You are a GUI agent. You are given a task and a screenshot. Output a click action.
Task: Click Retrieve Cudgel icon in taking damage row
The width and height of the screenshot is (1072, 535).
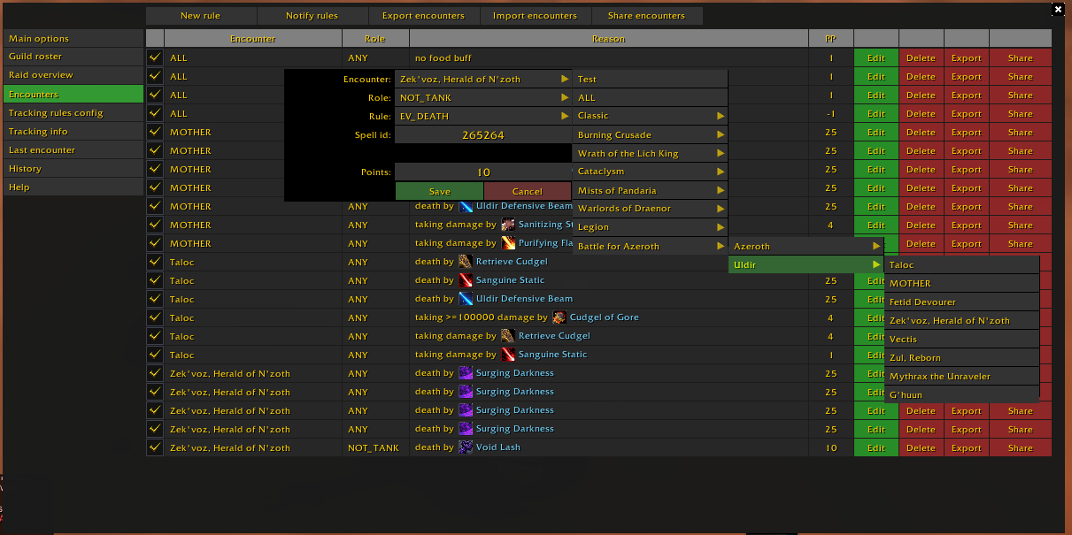pos(508,336)
